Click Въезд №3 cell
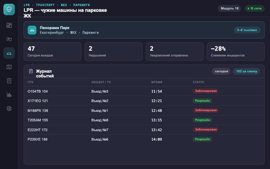 [x=100, y=91]
